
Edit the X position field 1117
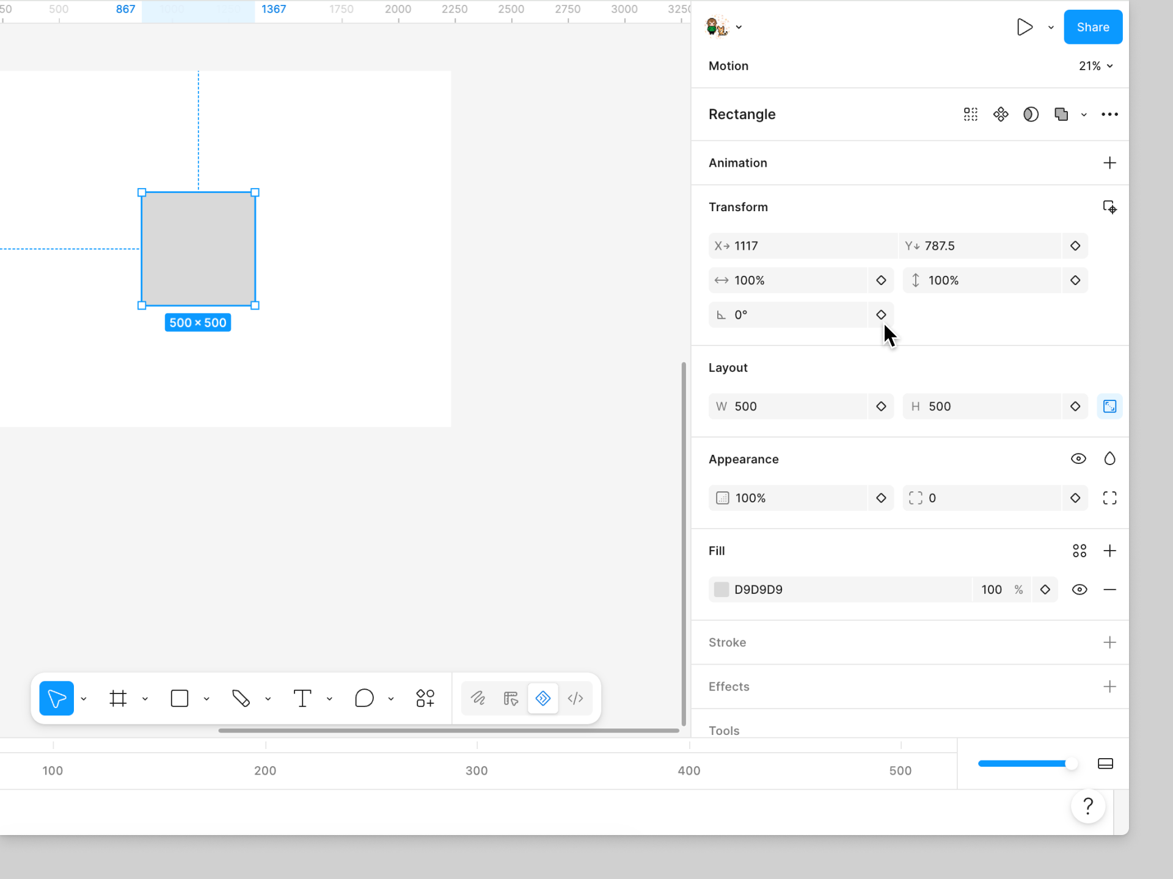pos(803,246)
